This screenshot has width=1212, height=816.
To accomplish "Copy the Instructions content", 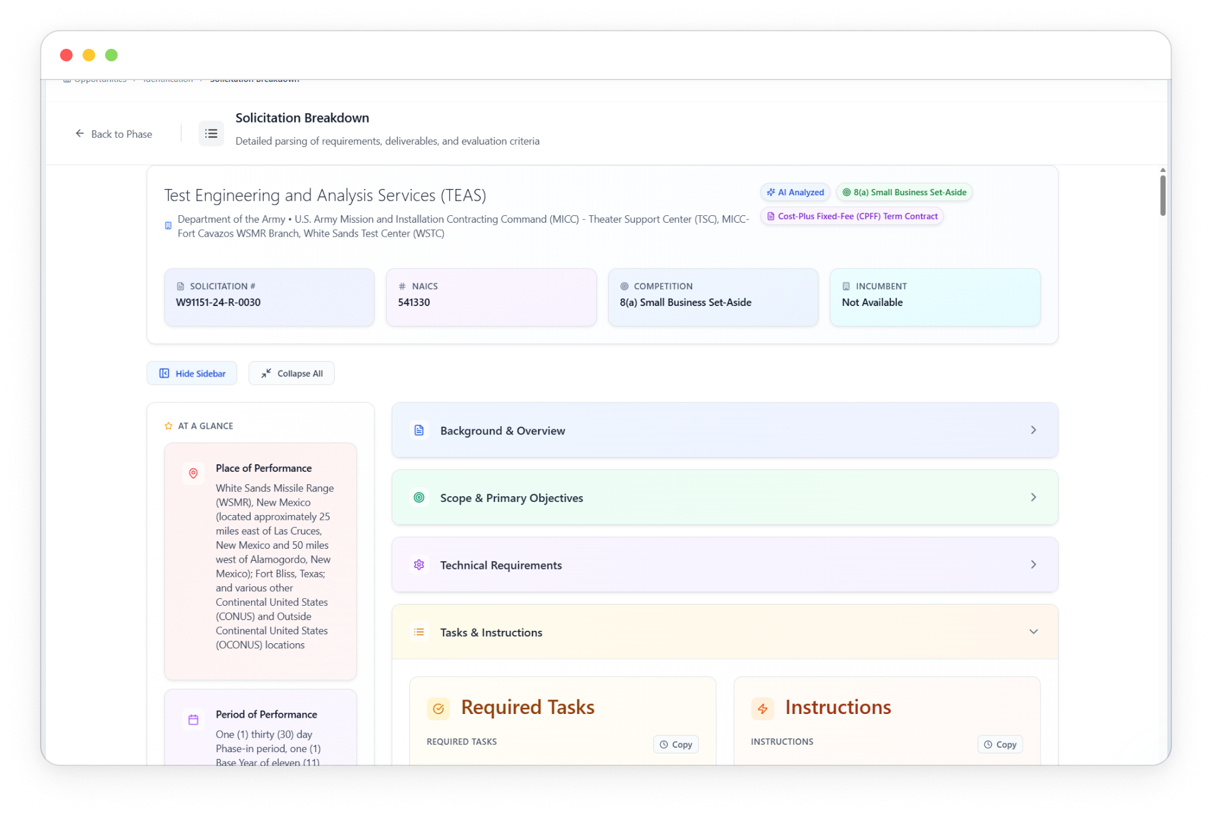I will coord(1000,744).
